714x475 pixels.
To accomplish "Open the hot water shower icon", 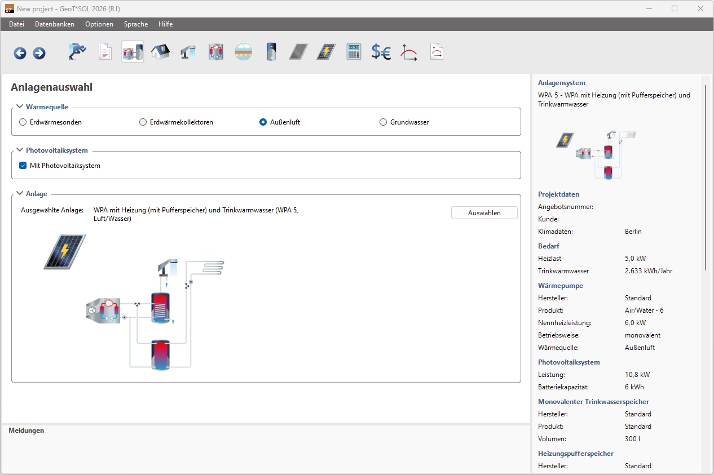I will pyautogui.click(x=188, y=52).
